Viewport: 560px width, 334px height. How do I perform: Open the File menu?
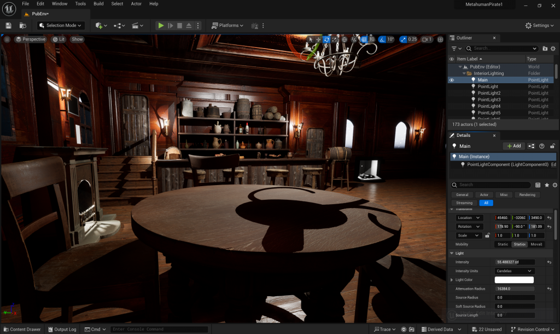[26, 4]
